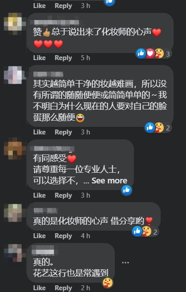This screenshot has width=186, height=292.
Task: Click the reaction icons showing 2 on 其实越简单 comment
Action: click(158, 128)
